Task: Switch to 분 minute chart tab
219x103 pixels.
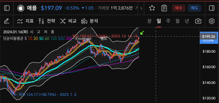Action: coord(149,21)
